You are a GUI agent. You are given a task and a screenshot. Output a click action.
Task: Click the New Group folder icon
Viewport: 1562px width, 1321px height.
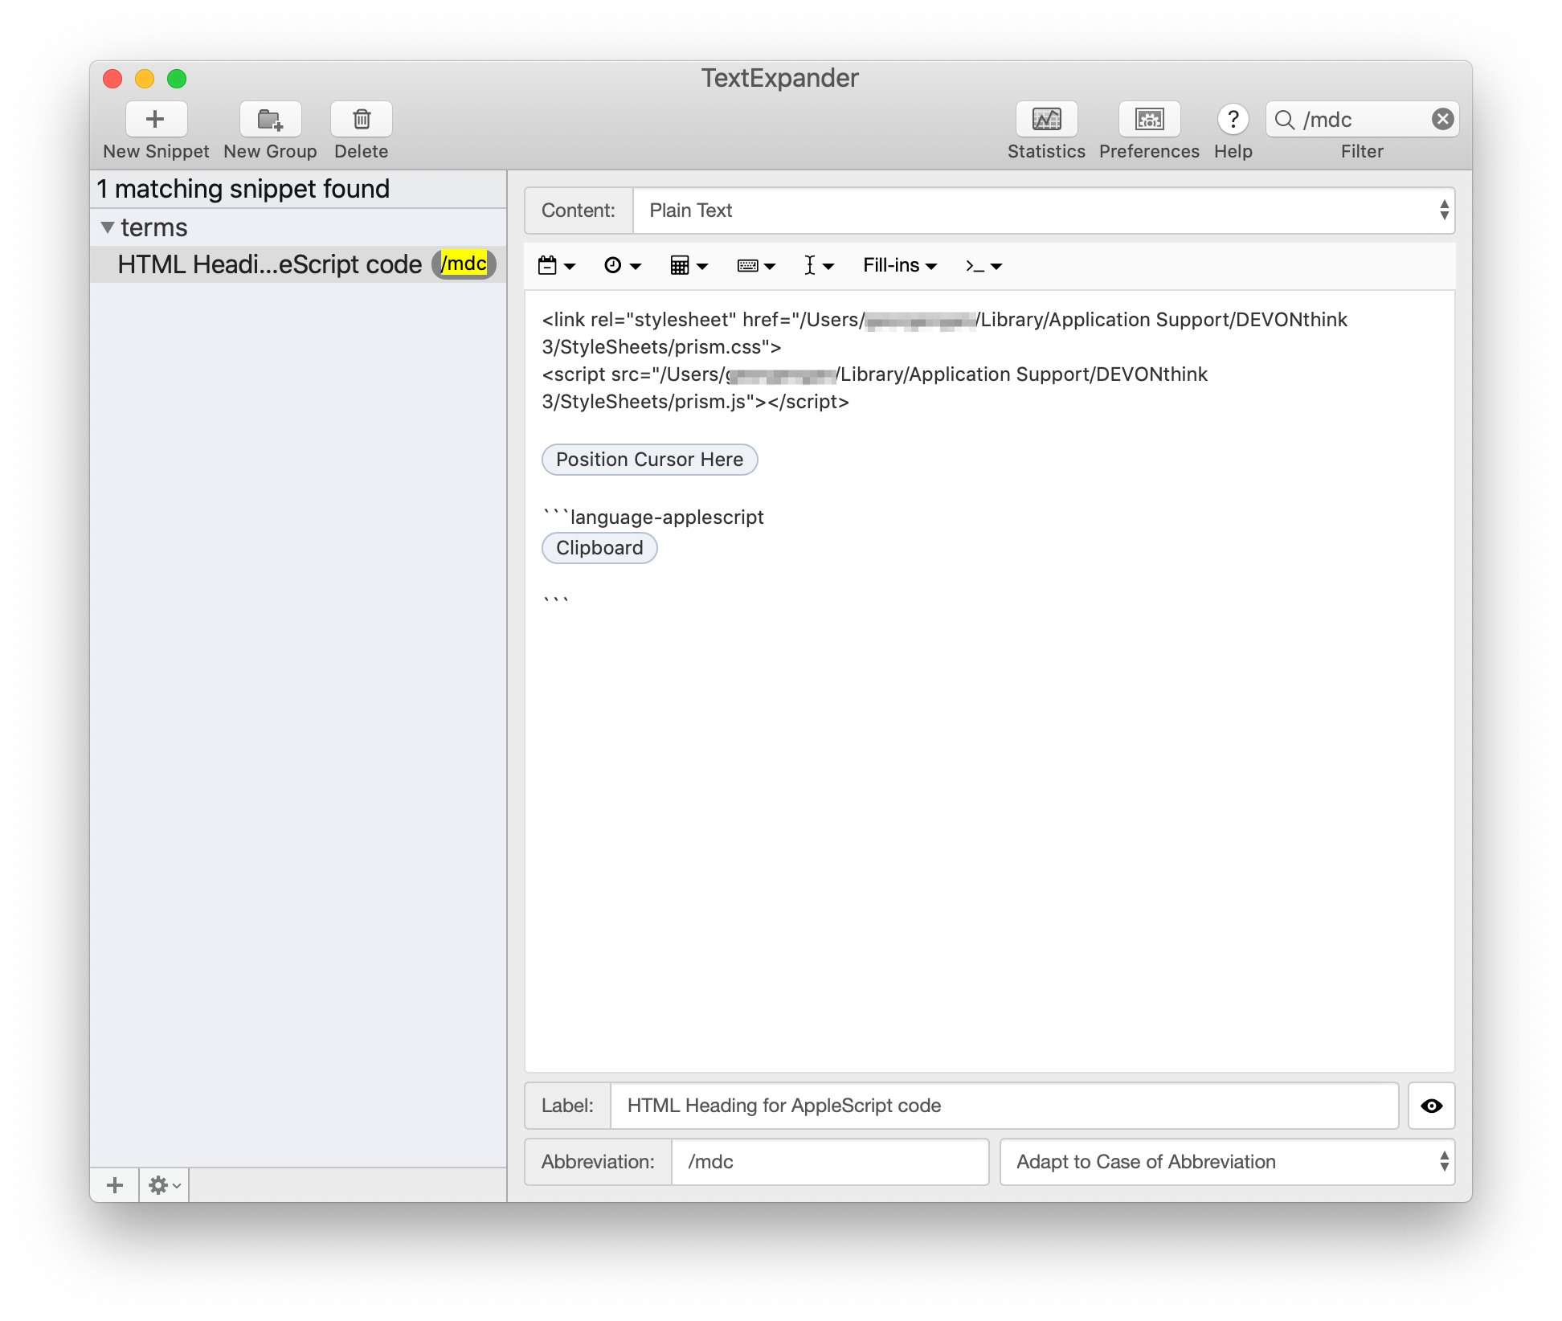coord(270,120)
